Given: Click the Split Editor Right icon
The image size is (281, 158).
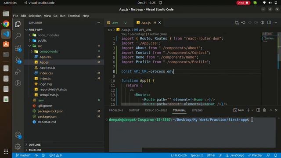Looking at the screenshot, I should point(269,22).
